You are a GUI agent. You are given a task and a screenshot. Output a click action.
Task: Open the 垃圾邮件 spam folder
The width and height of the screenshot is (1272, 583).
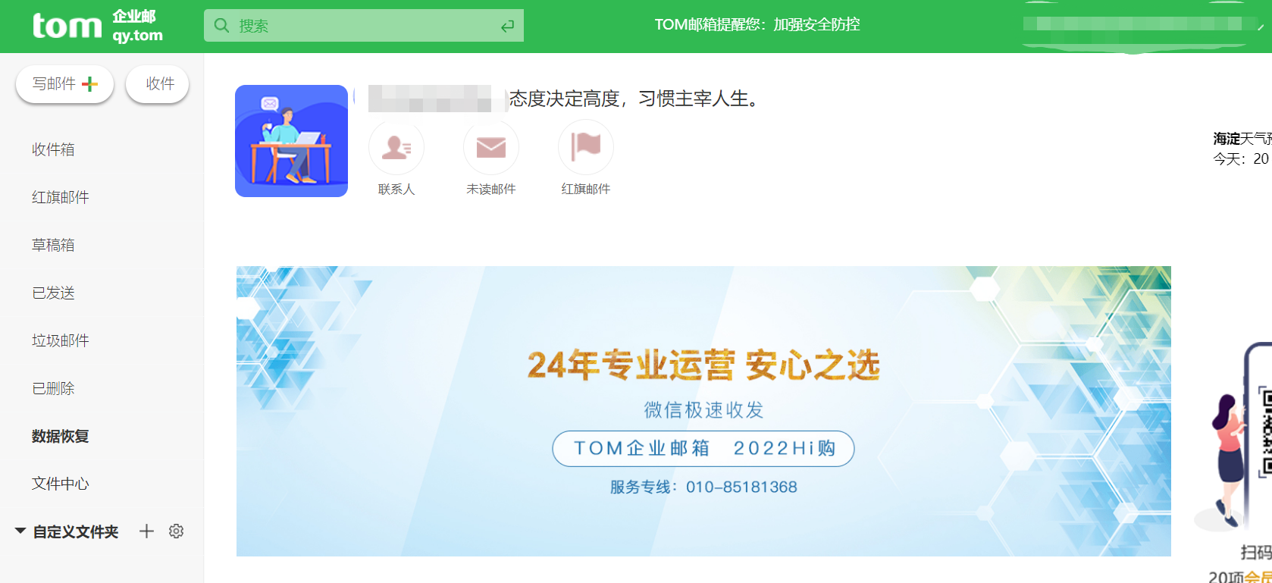click(x=61, y=340)
